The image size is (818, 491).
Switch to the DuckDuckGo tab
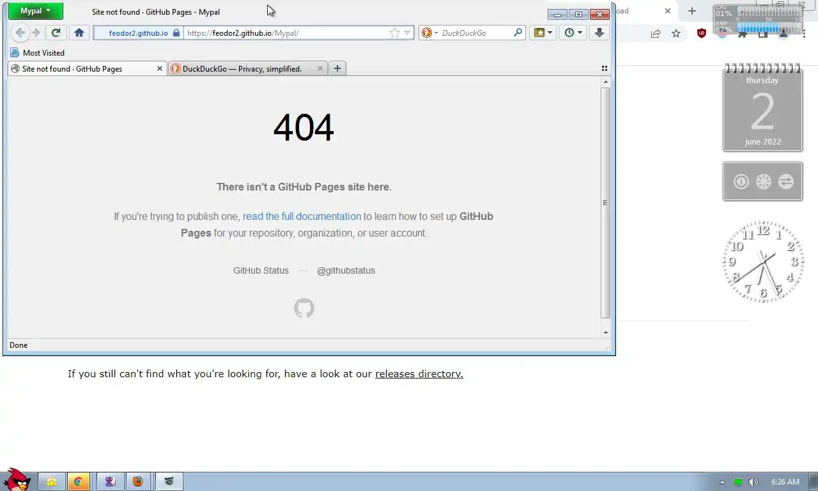(248, 68)
